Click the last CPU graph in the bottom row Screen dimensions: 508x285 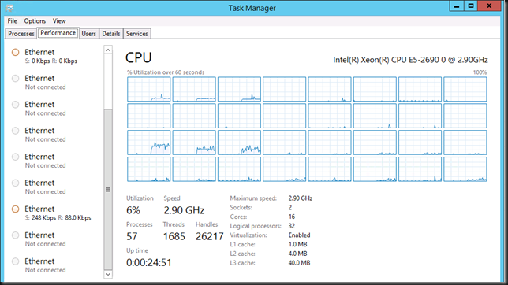[465, 169]
